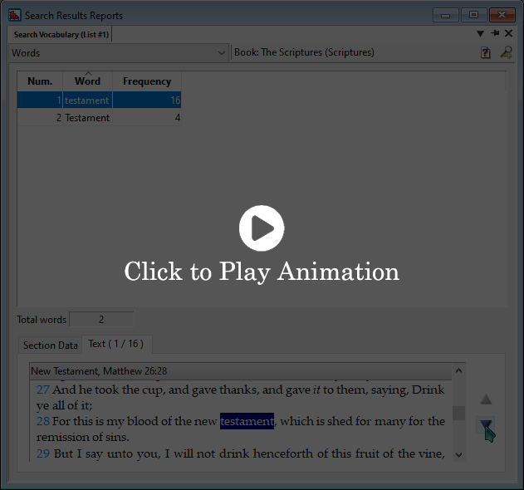Click the text pane scrollbar up arrow
This screenshot has width=524, height=490.
pyautogui.click(x=459, y=370)
